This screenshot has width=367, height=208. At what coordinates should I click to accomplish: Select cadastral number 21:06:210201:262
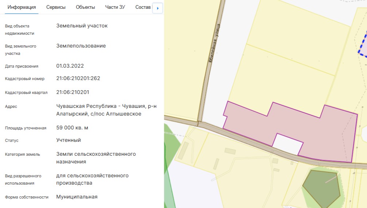click(x=78, y=78)
